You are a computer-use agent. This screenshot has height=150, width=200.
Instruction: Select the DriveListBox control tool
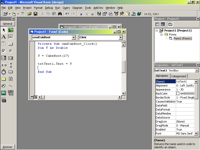click(11, 72)
